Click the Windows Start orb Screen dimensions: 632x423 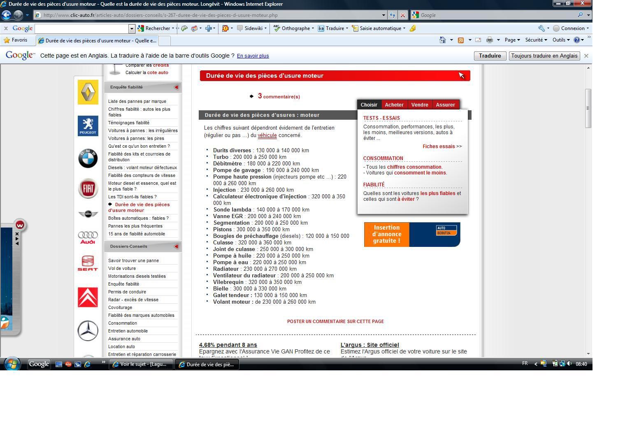pos(12,364)
